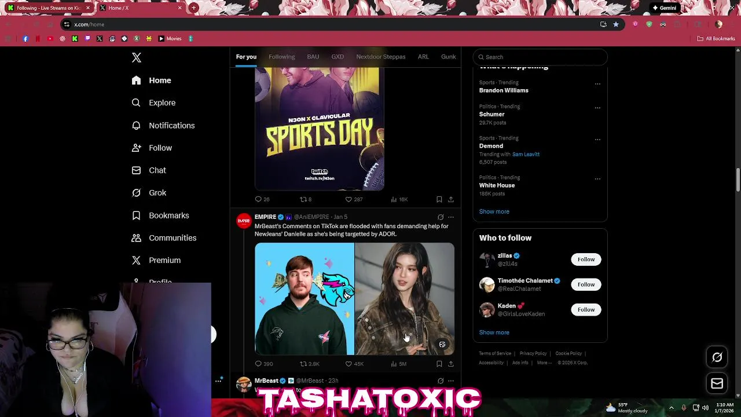Follow the zillas account

pos(586,259)
